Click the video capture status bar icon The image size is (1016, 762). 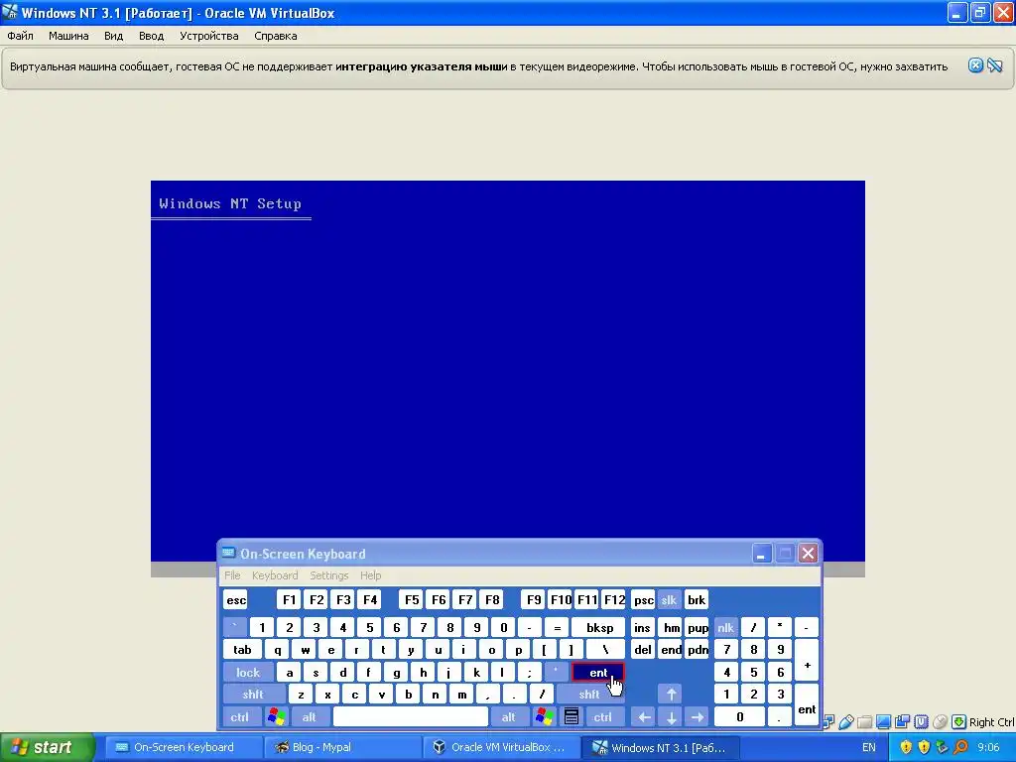903,722
